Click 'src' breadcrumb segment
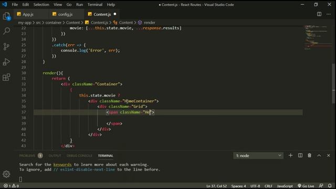This screenshot has width=336, height=189. 38,23
